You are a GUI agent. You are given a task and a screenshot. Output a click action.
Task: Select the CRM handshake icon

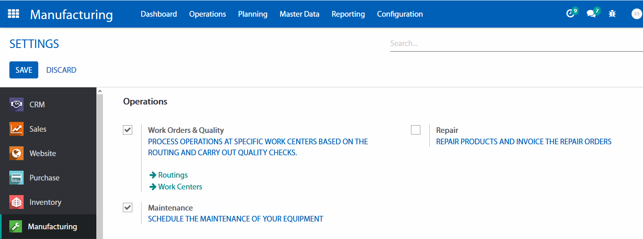tap(16, 104)
